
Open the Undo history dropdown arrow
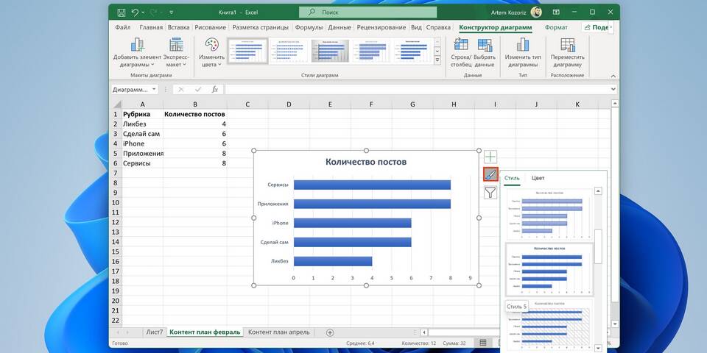coord(144,13)
